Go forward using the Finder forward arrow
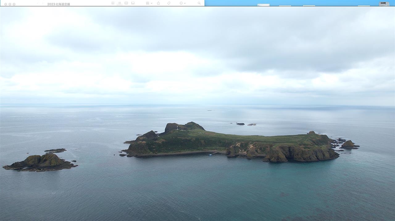This screenshot has width=395, height=221. click(x=43, y=3)
